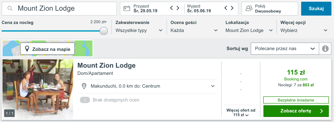Click the search magnifier icon

click(x=10, y=9)
